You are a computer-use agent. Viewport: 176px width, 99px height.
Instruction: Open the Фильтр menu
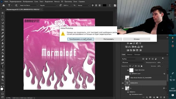(57, 2)
